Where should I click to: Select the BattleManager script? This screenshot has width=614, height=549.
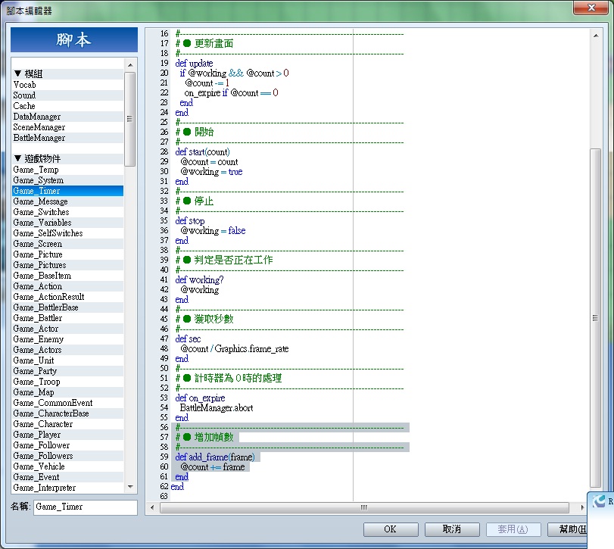pos(67,138)
